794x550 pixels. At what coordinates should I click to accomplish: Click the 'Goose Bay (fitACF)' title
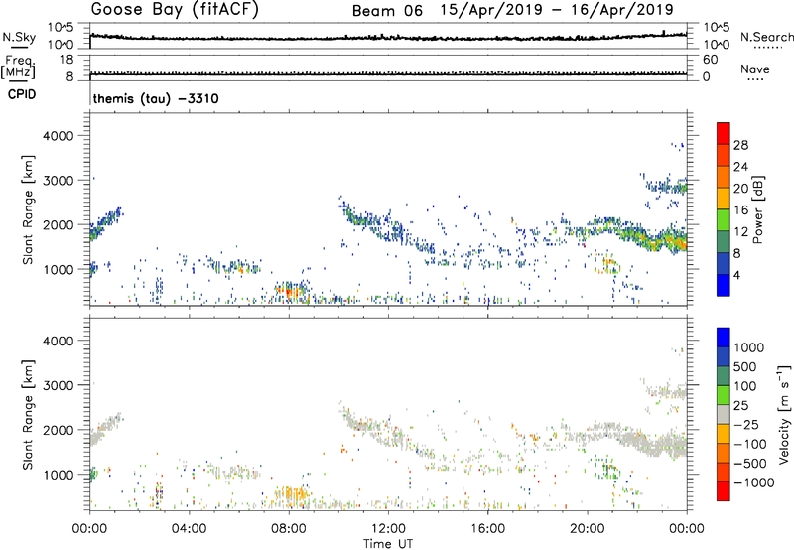point(175,10)
